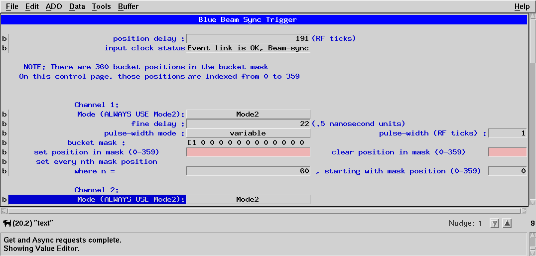This screenshot has width=536, height=256.
Task: Open Channel 2 Mode selector showing Mode2
Action: [x=248, y=199]
